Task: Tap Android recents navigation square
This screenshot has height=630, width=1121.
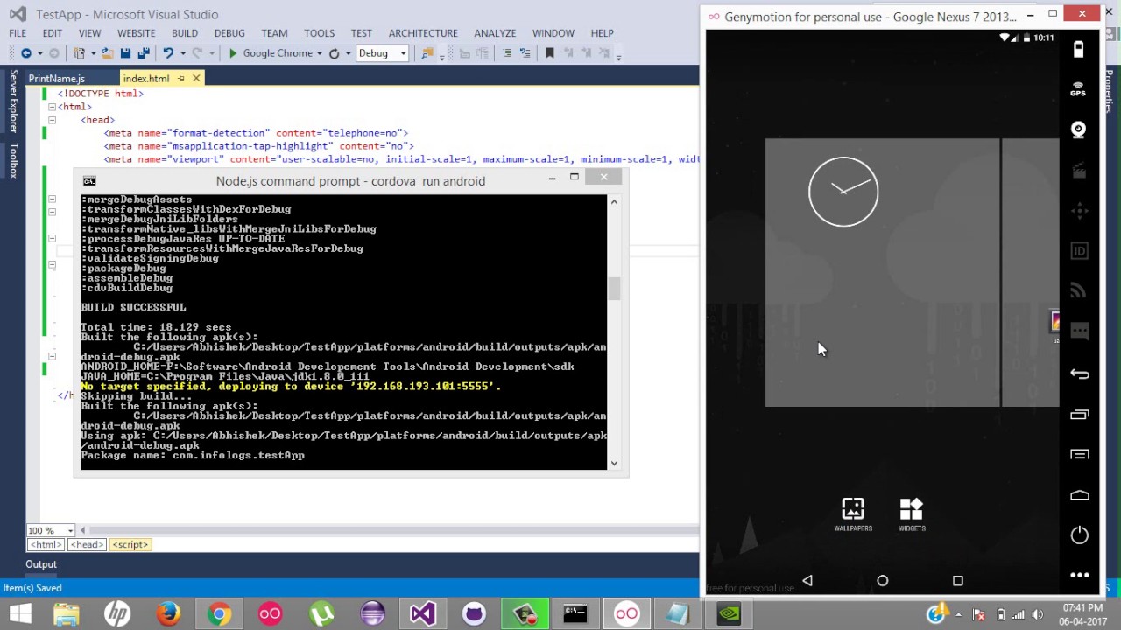Action: [957, 580]
